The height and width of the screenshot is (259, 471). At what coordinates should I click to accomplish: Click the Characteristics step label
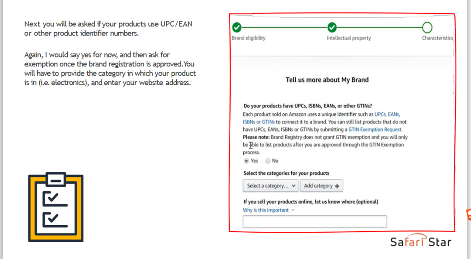coord(437,38)
